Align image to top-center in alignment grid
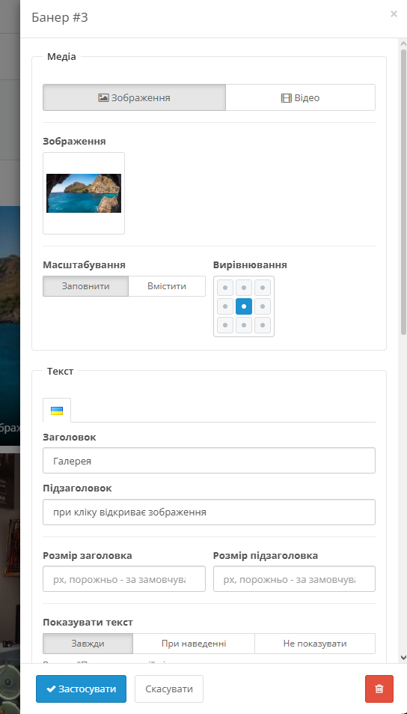This screenshot has width=407, height=714. point(244,288)
